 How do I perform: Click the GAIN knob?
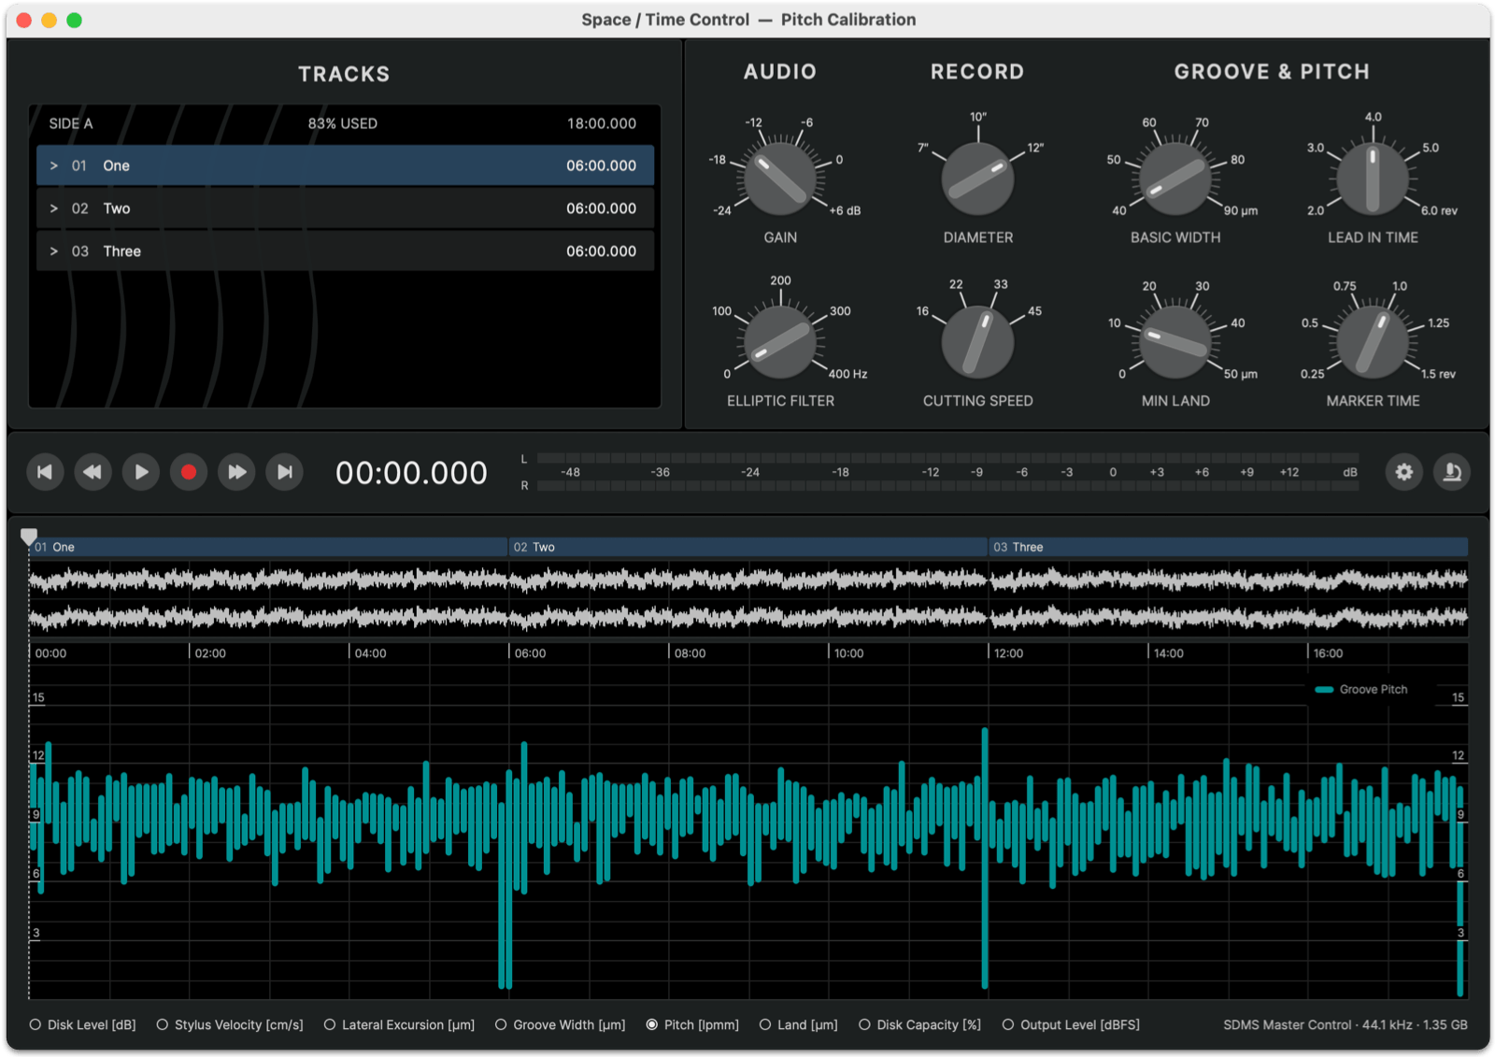coord(780,178)
